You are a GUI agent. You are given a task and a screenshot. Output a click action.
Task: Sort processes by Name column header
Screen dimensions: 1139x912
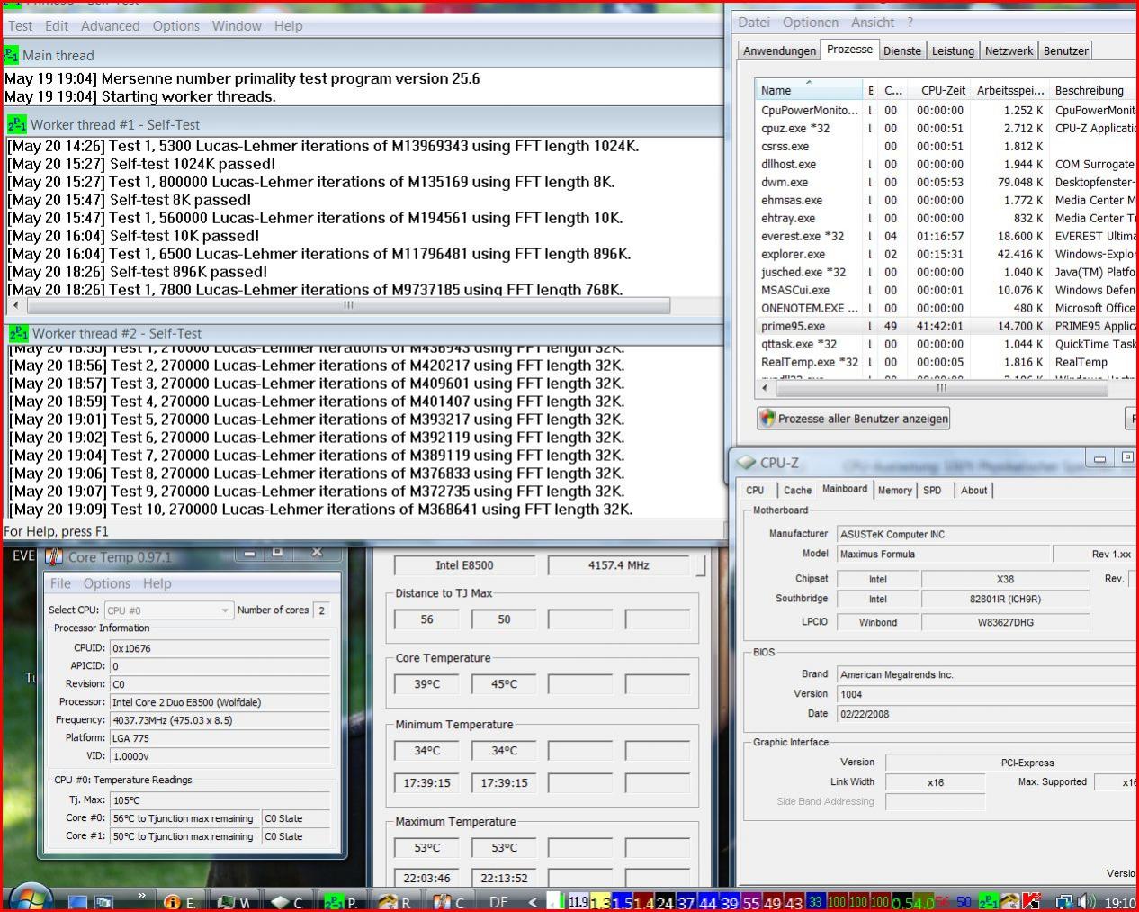pyautogui.click(x=809, y=90)
